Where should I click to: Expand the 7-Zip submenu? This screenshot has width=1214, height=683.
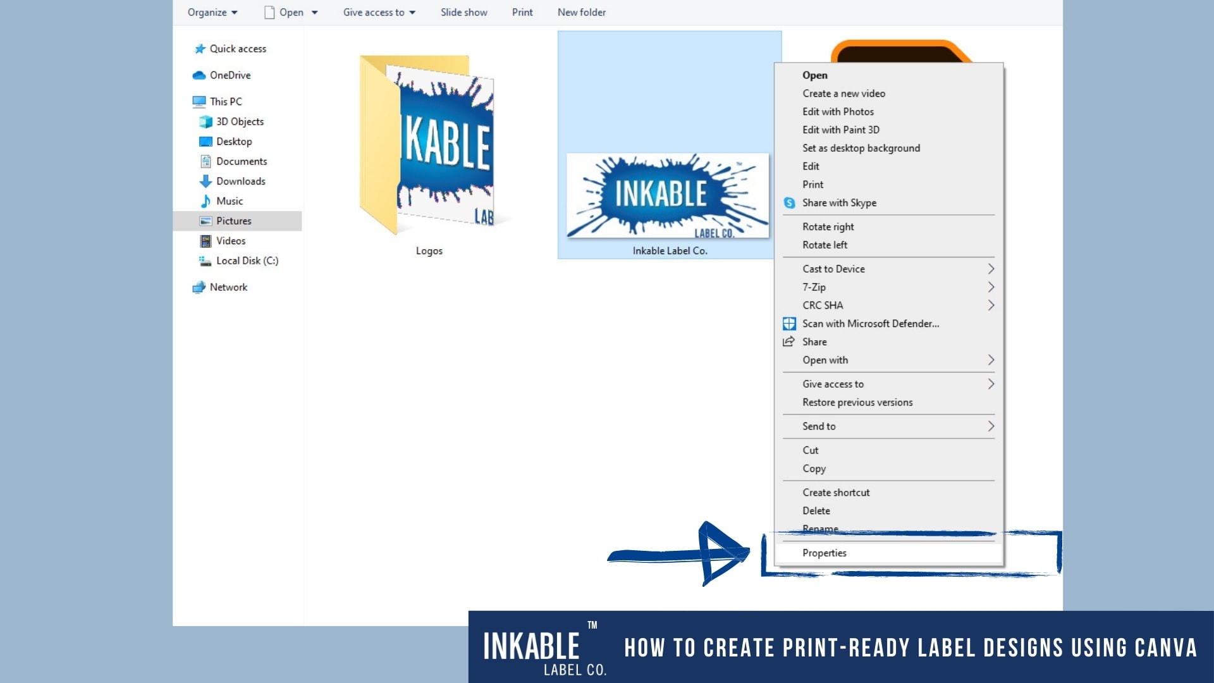[814, 287]
